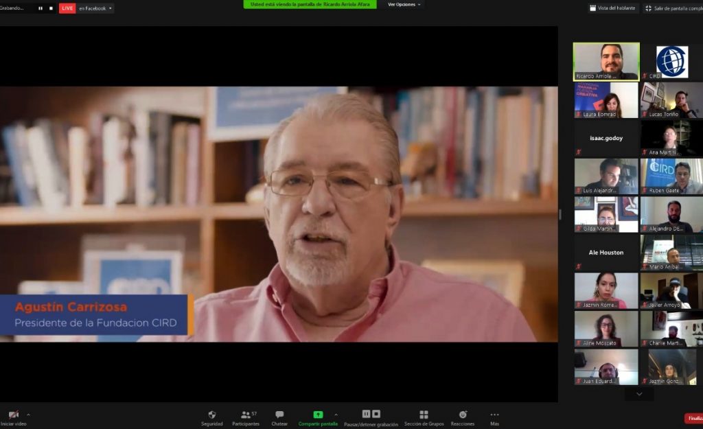Open the Participantes panel icon
The height and width of the screenshot is (429, 703).
[246, 415]
